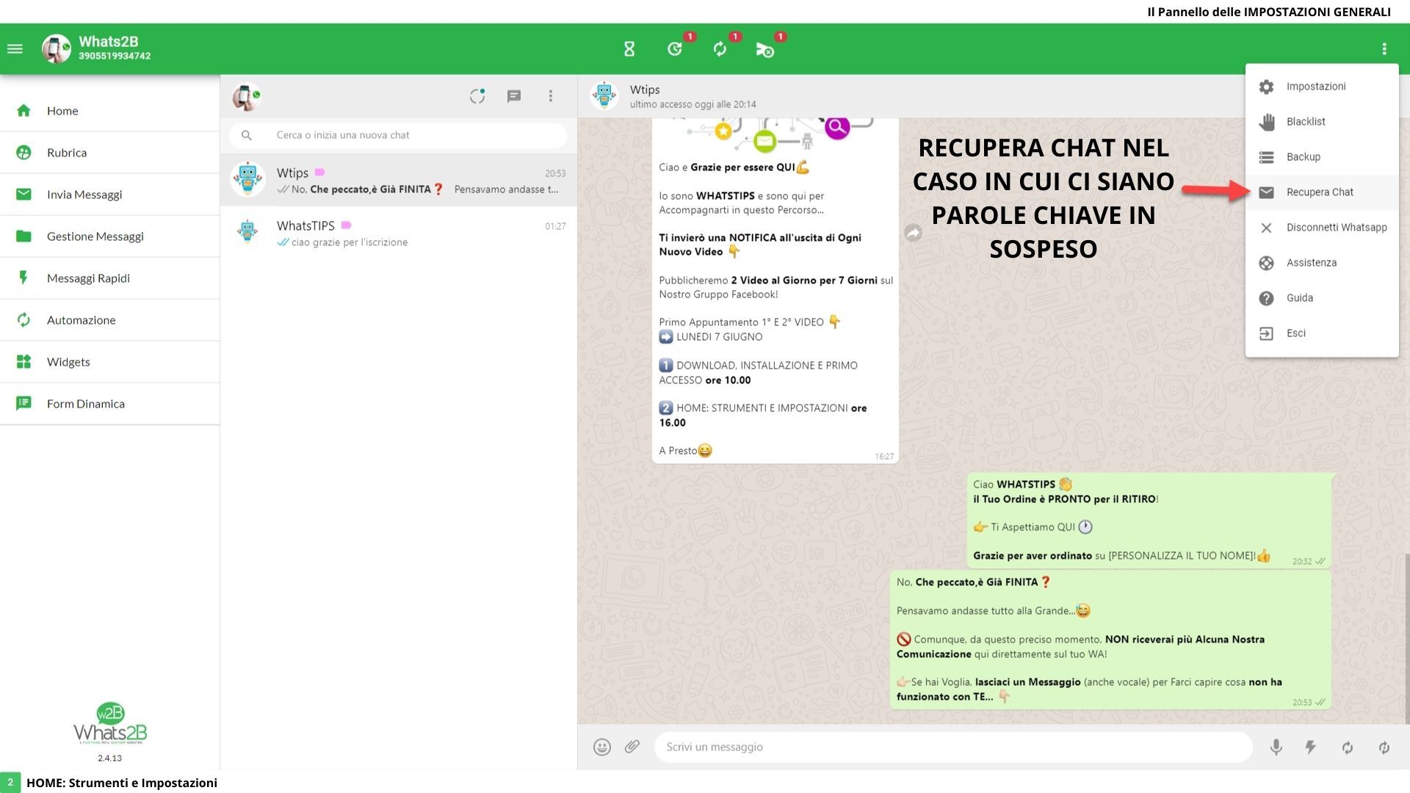1410x793 pixels.
Task: Open Gestione Messaggi in the sidebar
Action: [x=110, y=236]
